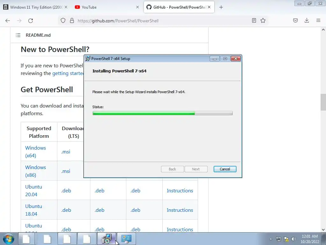326x245 pixels.
Task: Click the browser forward arrow
Action: click(19, 21)
